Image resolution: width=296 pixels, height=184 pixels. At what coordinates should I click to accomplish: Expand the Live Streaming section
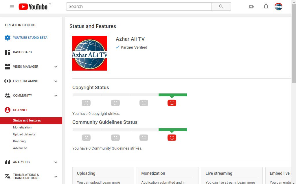point(56,81)
